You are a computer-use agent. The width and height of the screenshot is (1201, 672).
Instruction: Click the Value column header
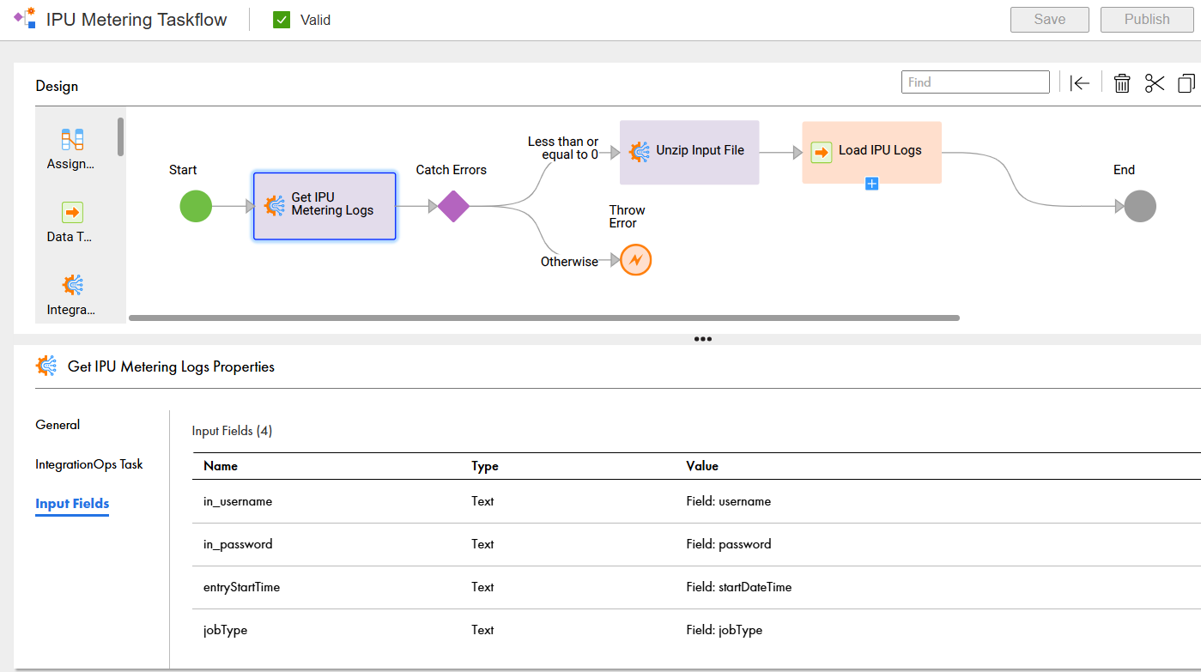pos(702,466)
